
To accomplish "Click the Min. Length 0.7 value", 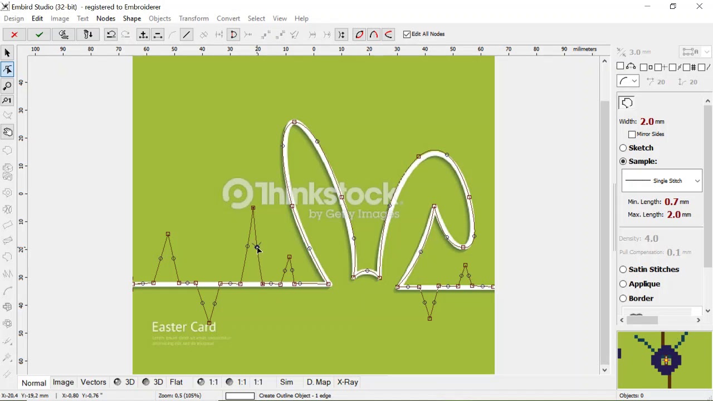I will coord(671,202).
